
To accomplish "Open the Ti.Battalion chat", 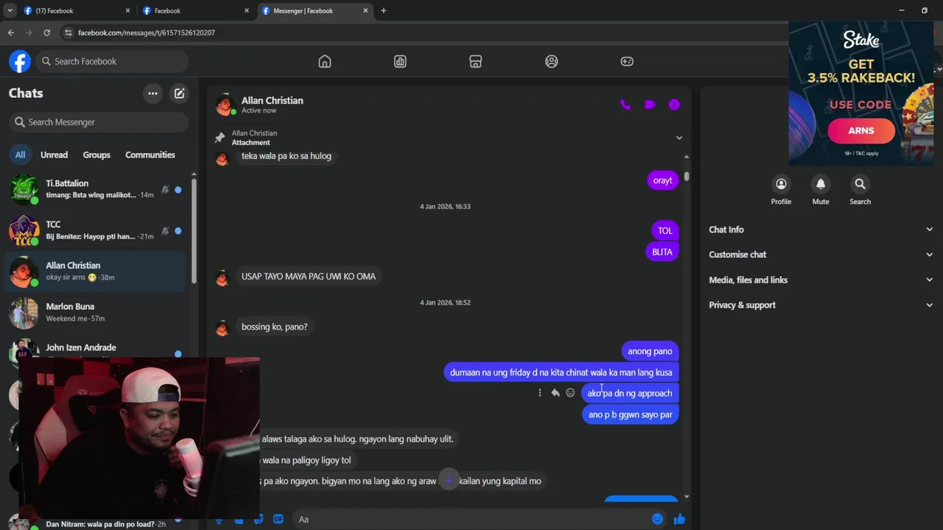I will pos(96,189).
